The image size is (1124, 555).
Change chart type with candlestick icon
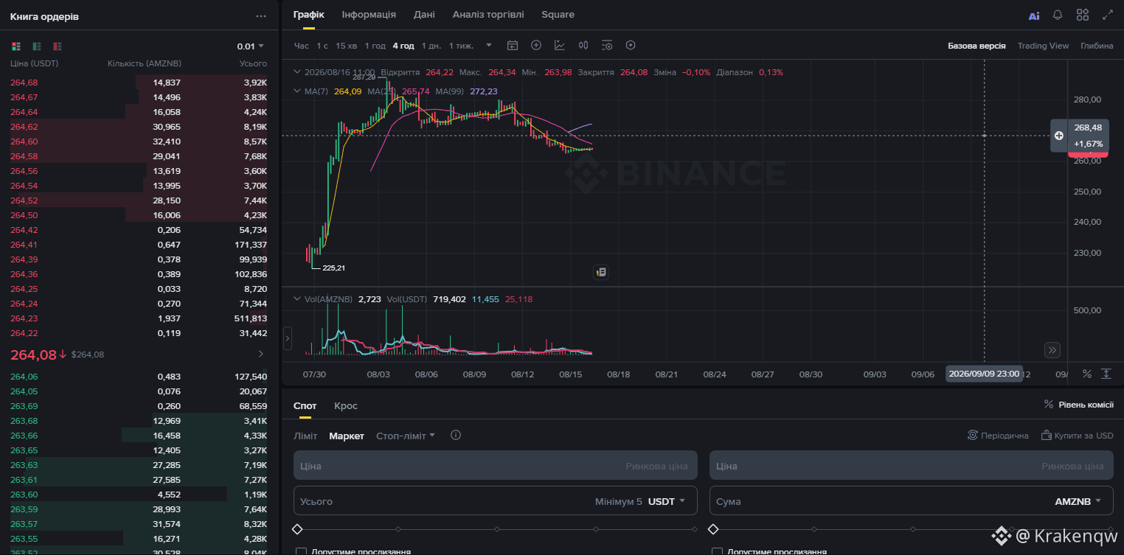coord(583,45)
